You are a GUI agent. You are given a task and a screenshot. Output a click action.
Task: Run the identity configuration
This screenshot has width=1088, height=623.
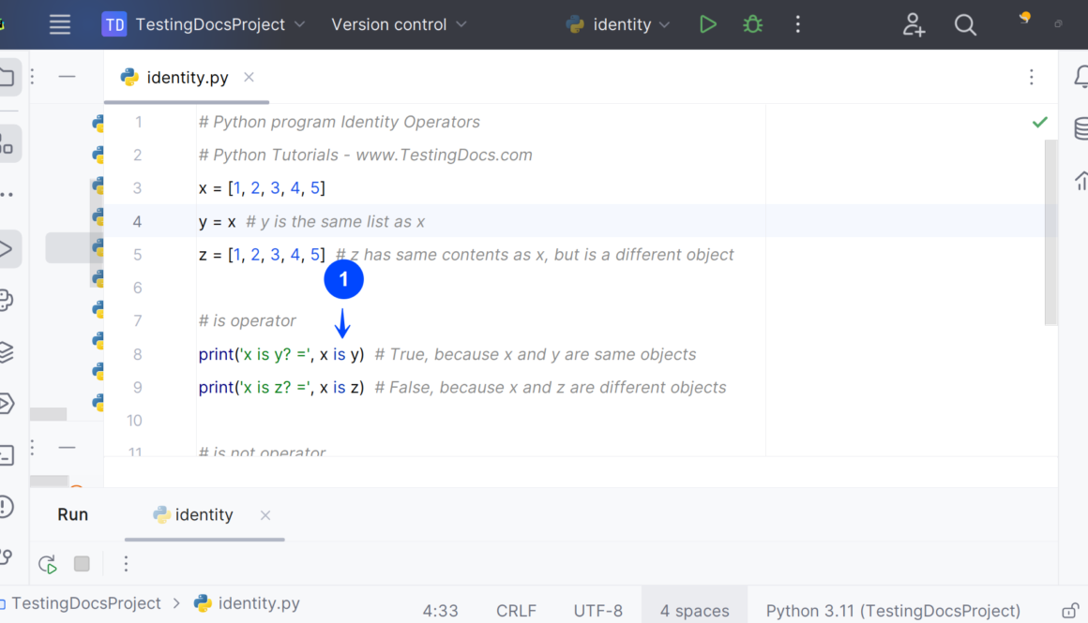(x=708, y=25)
